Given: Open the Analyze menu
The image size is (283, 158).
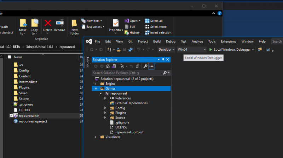Looking at the screenshot, I should coord(197,42).
